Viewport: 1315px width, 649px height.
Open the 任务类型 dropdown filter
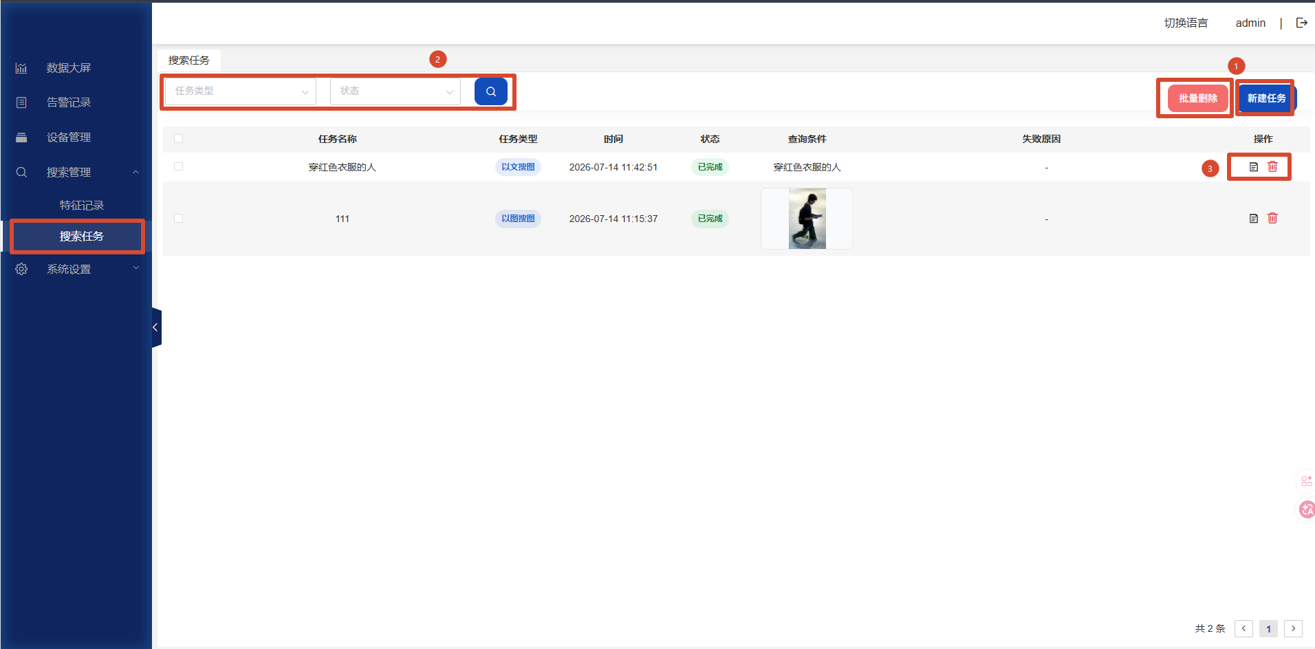(241, 91)
